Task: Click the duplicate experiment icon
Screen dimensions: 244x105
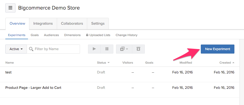Action: (x=124, y=49)
